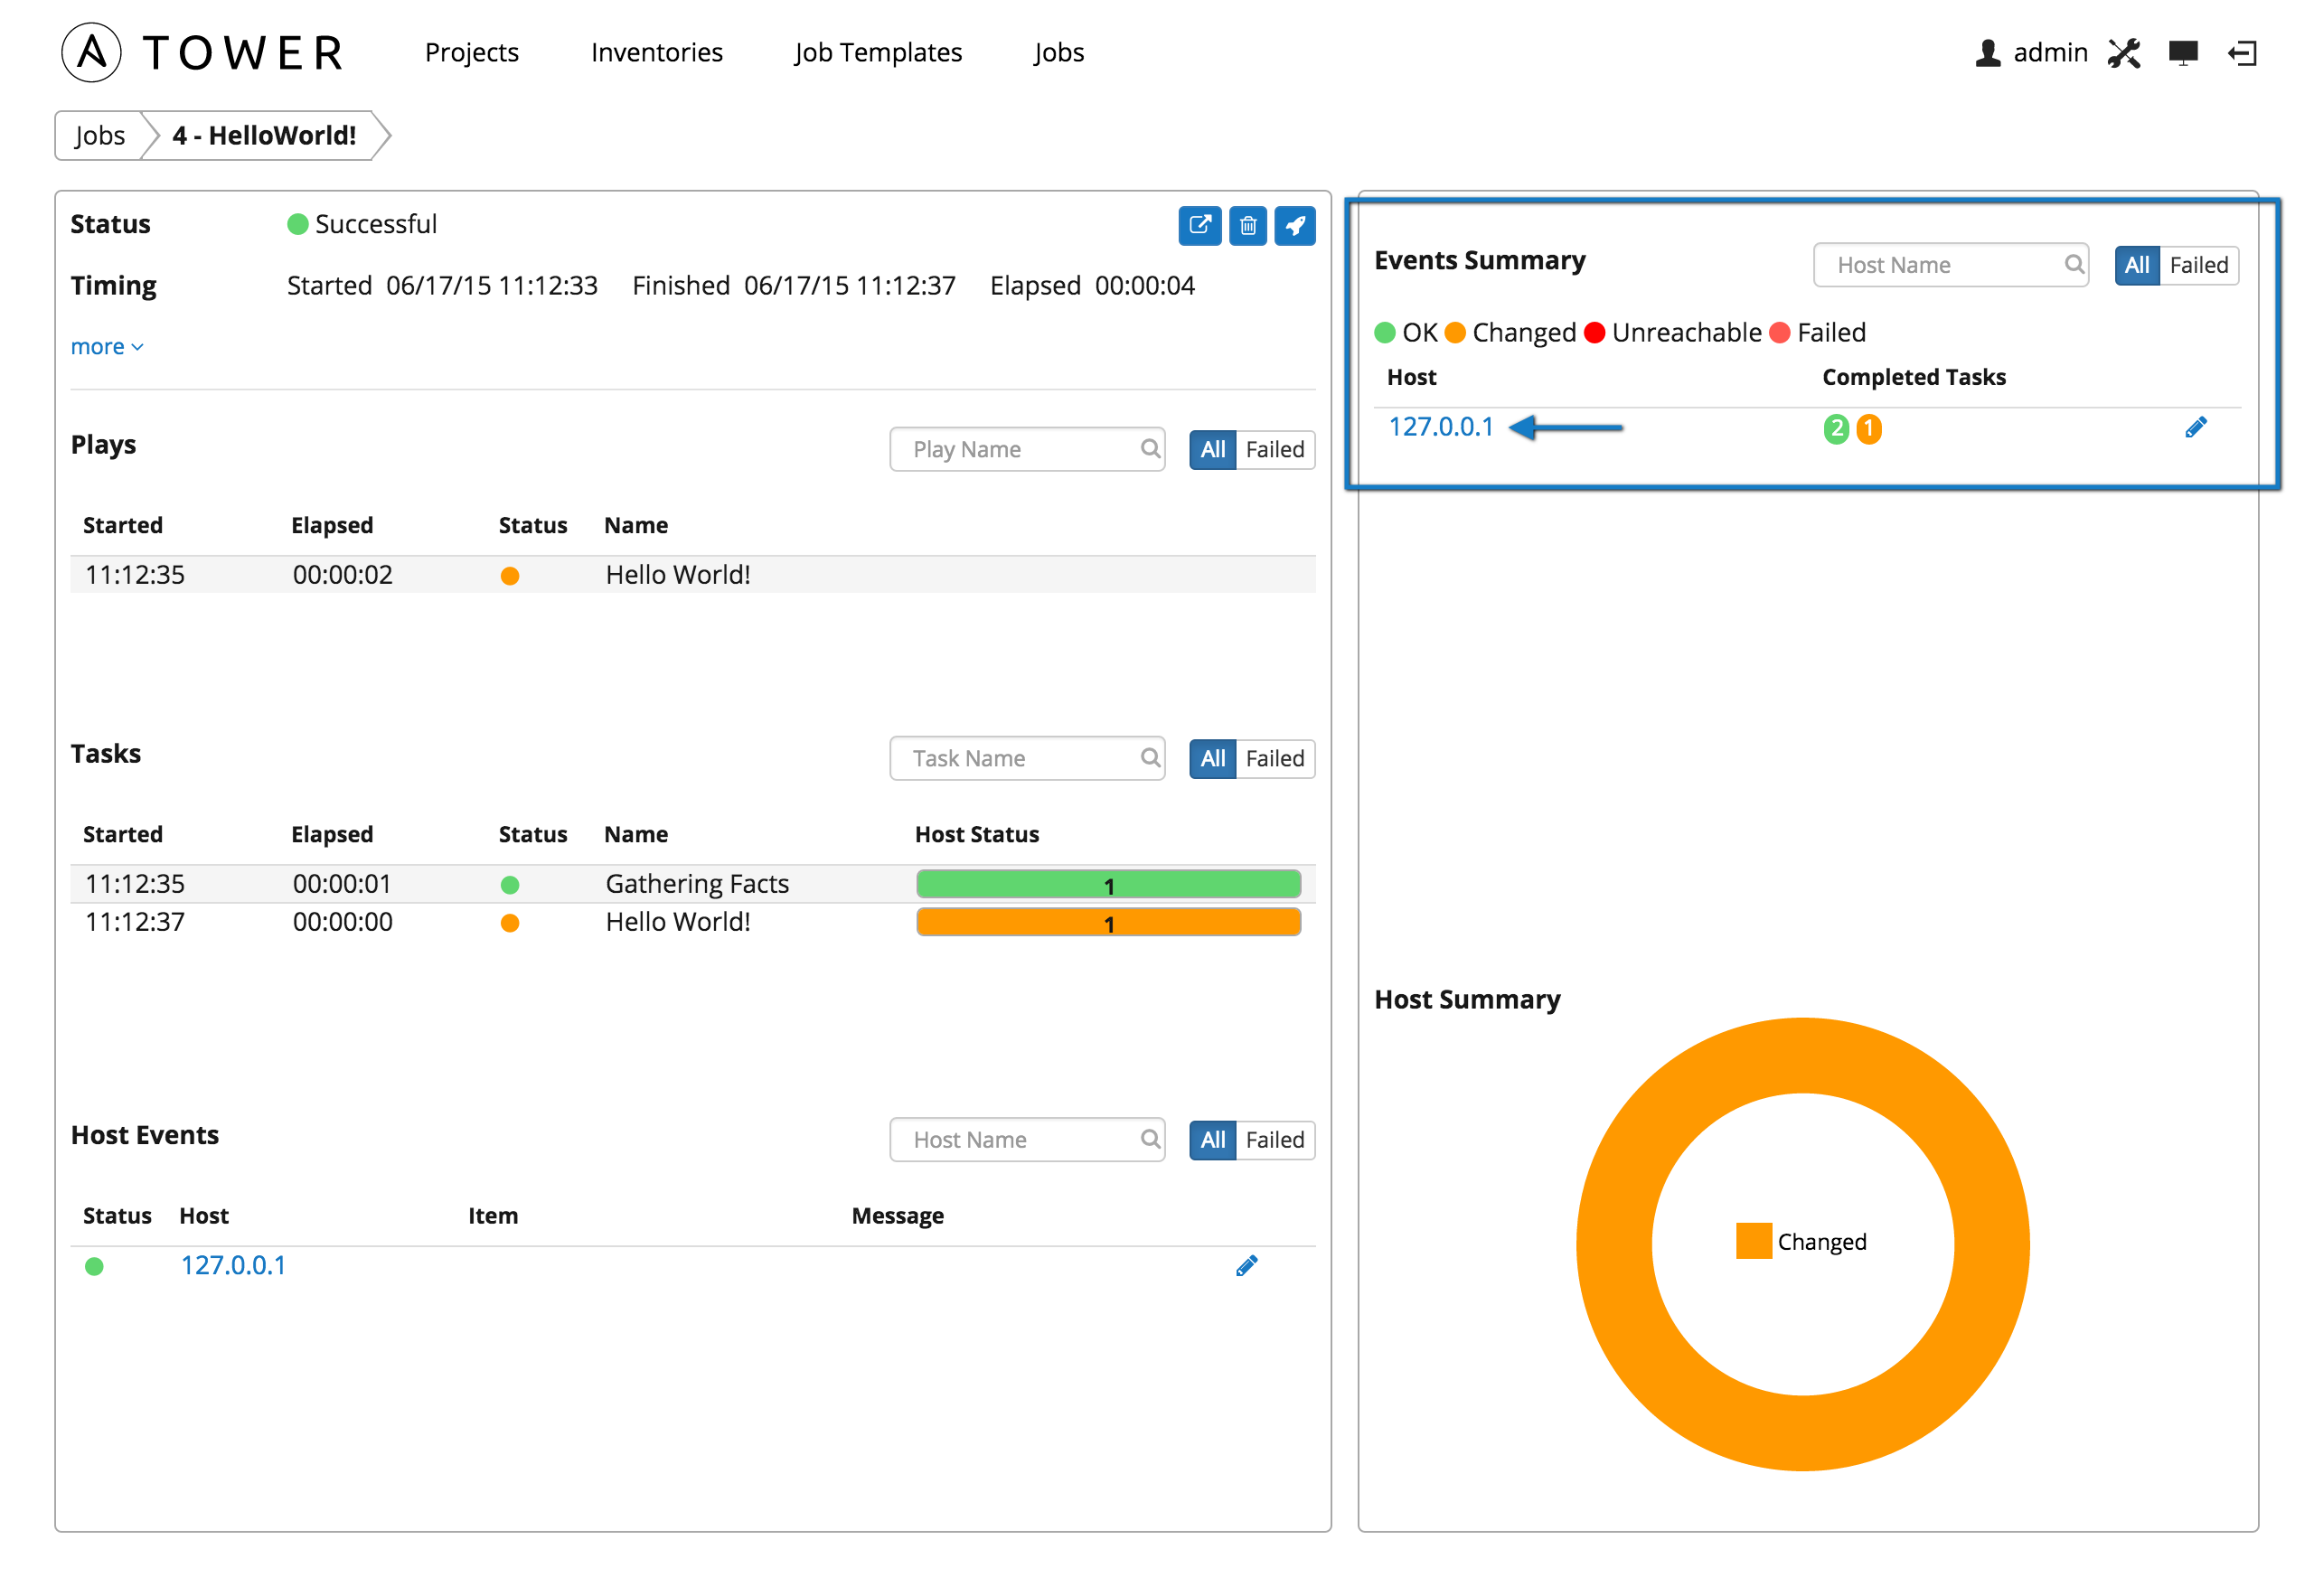Select All filter in Plays section
2314x1596 pixels.
[1212, 449]
